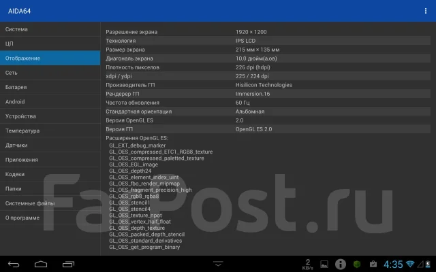
Task: Tap the green shield notification icon
Action: tap(357, 265)
